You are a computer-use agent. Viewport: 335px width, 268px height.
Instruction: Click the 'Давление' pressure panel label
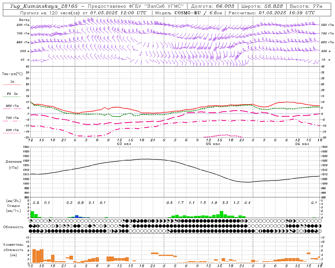coord(14,162)
